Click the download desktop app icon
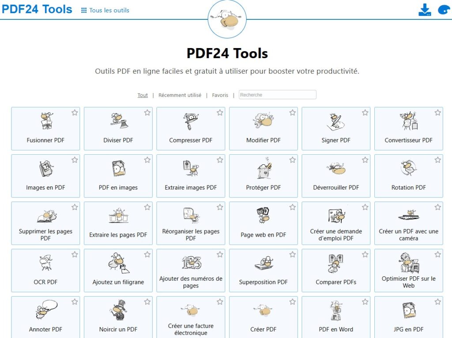Viewport: 452px width, 338px height. pyautogui.click(x=425, y=9)
